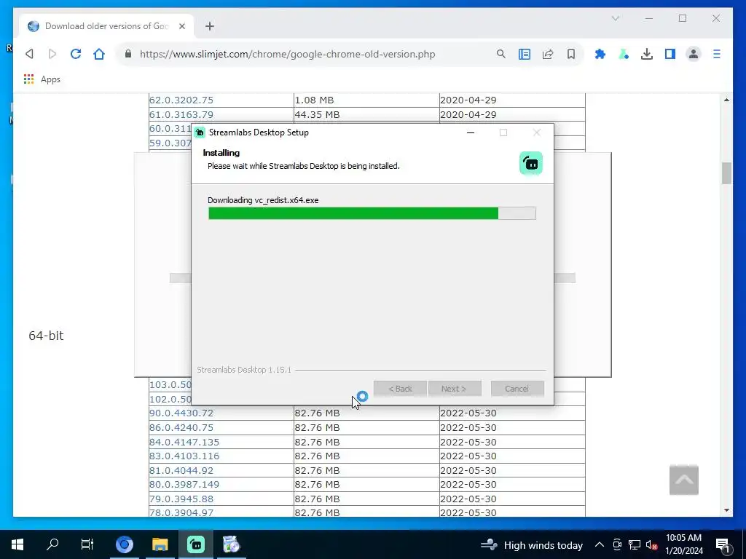
Task: Click the Streamlabs logo in setup header
Action: click(531, 163)
